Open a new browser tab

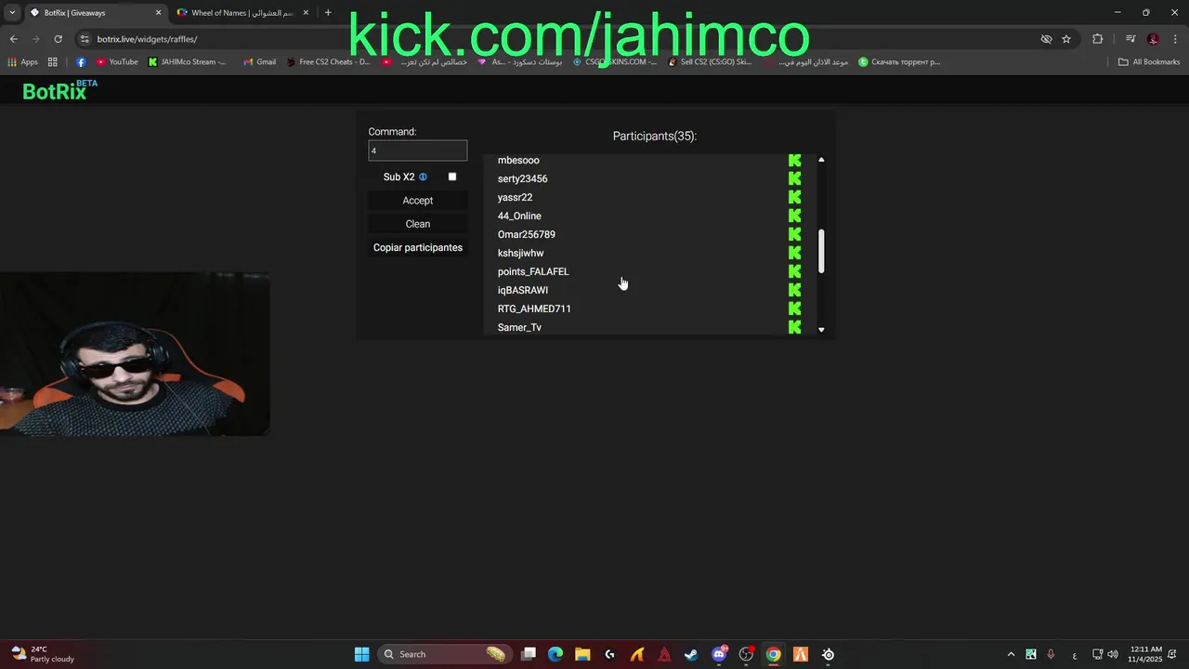(x=328, y=13)
